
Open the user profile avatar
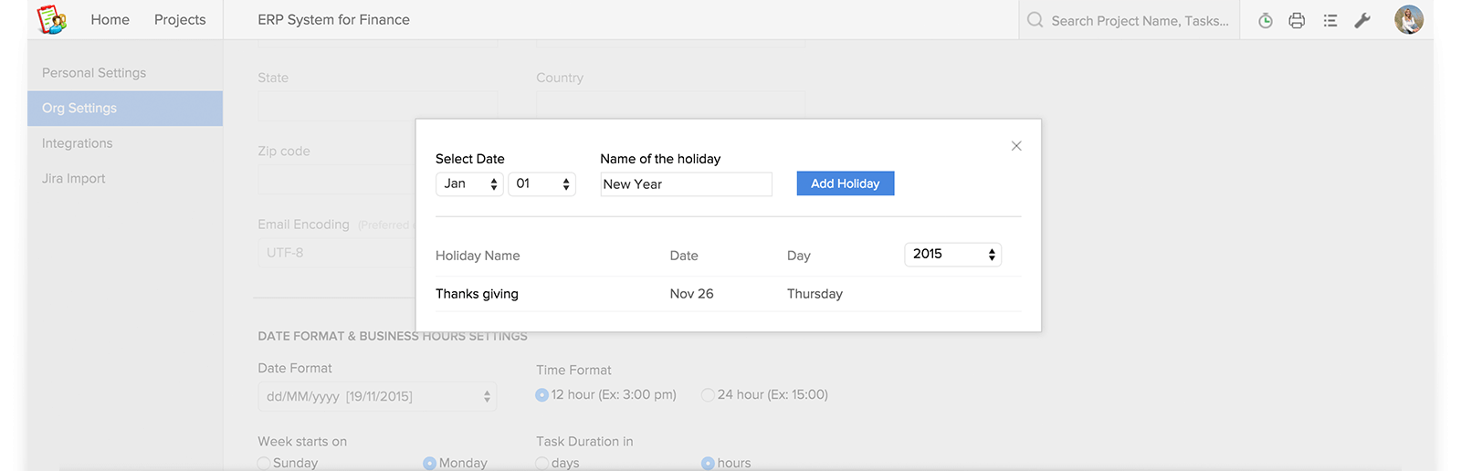point(1409,20)
